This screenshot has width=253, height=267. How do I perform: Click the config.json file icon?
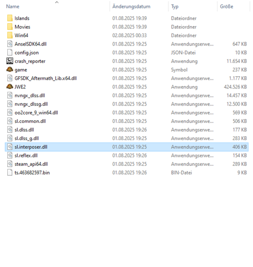pos(10,52)
